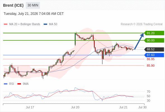Select the Jul 17 date axis marker
The image size is (165, 112).
coord(30,107)
